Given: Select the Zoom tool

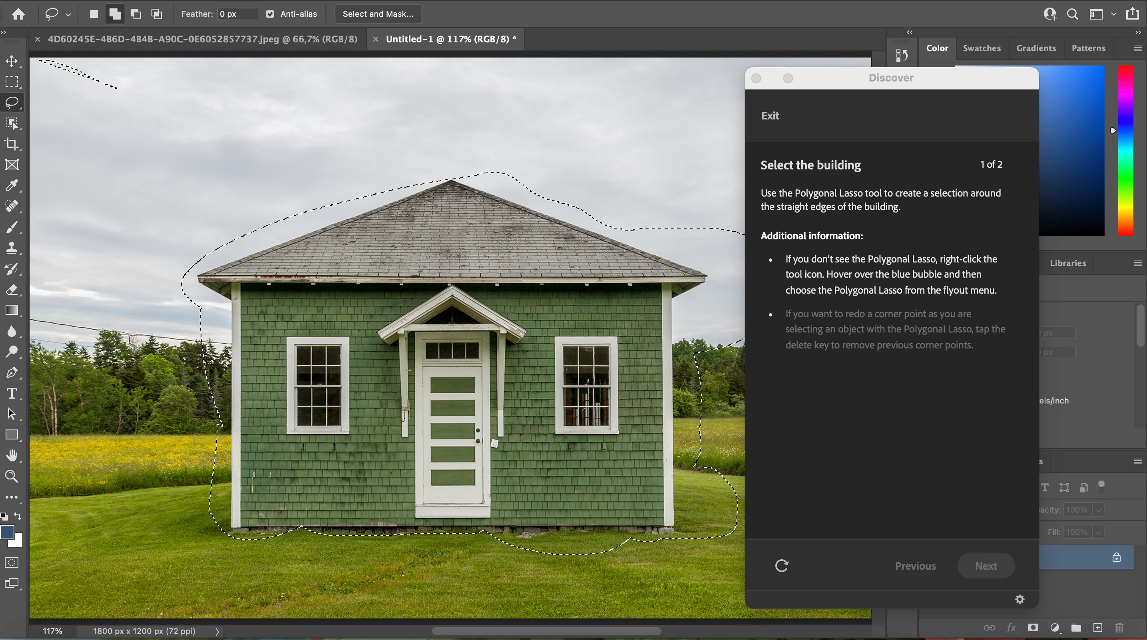Looking at the screenshot, I should pyautogui.click(x=12, y=476).
